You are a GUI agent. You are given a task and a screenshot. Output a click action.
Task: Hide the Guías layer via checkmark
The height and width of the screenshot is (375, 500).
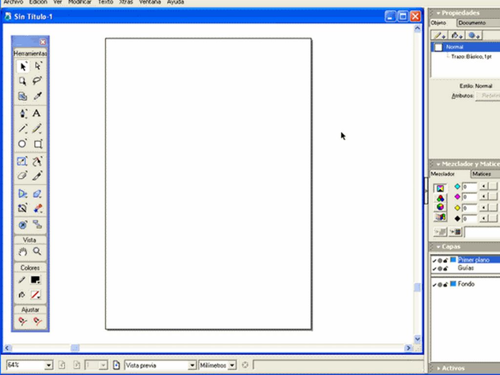434,269
